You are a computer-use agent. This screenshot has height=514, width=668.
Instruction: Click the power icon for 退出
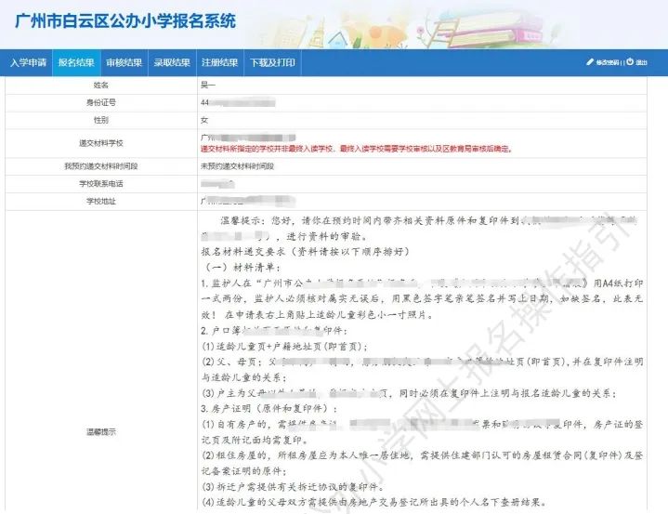click(630, 61)
